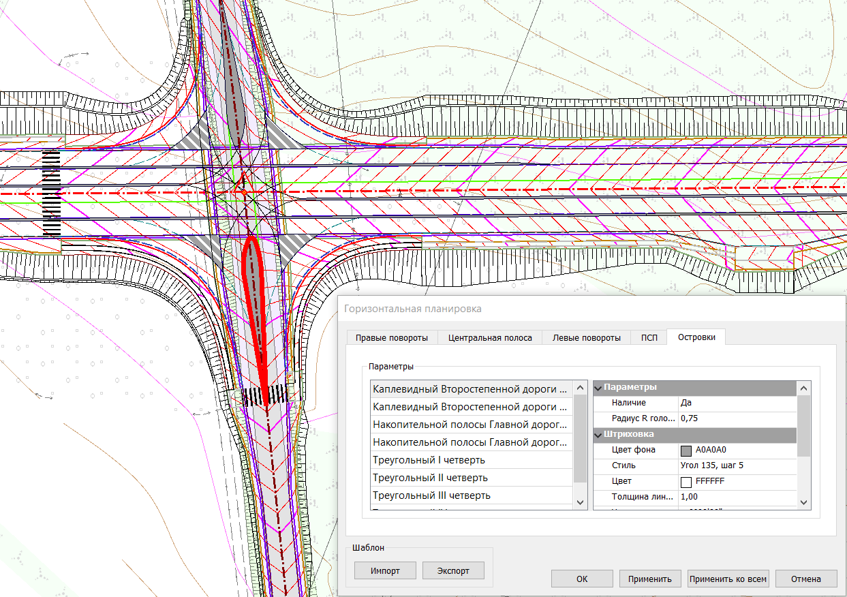This screenshot has height=597, width=847.
Task: Edit the Радиус R value 0,75
Action: click(x=736, y=418)
